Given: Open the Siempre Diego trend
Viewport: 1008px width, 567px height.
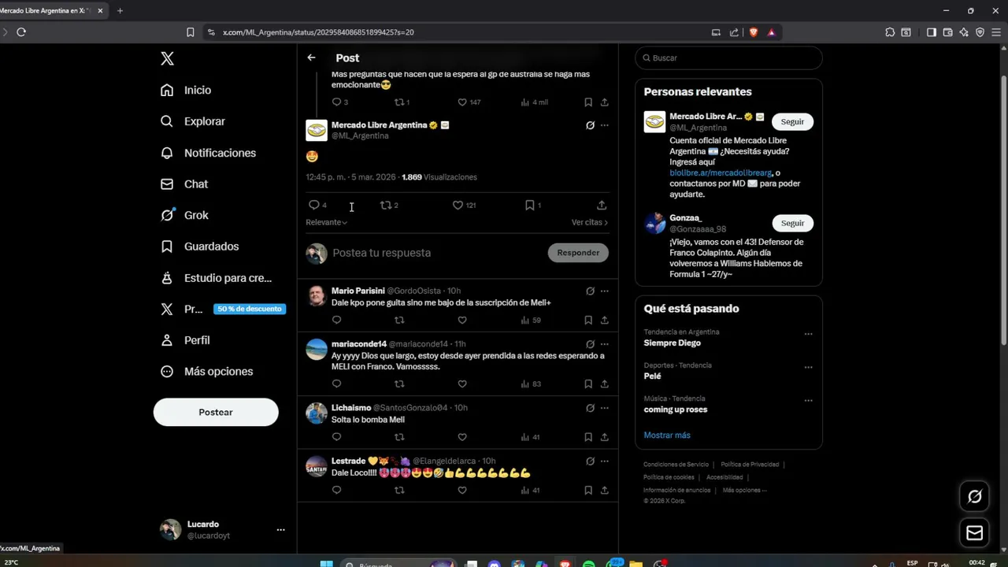Looking at the screenshot, I should (672, 343).
